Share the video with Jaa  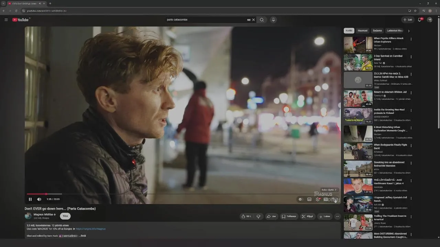(271, 216)
